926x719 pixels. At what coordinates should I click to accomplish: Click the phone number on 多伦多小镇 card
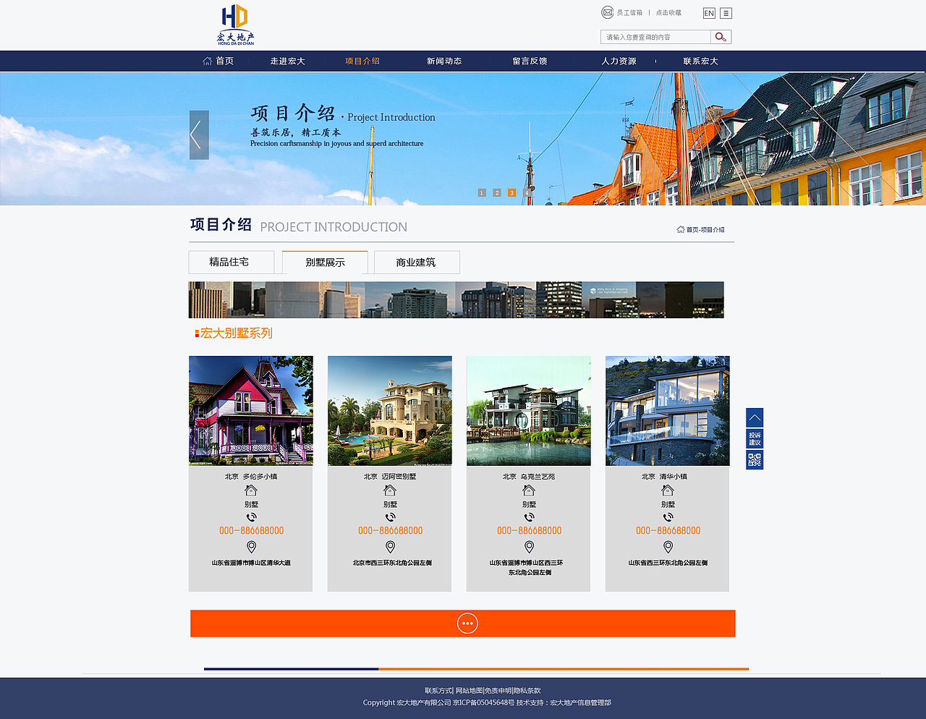251,530
